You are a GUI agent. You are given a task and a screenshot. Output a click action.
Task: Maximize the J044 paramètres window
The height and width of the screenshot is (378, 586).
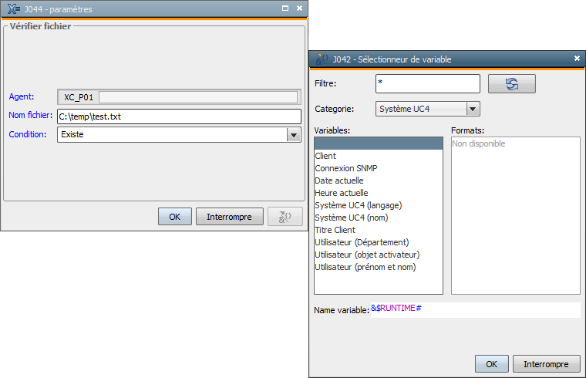click(285, 8)
